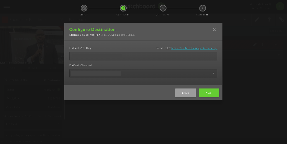Select the Create step circle with checkmark

coord(84,8)
